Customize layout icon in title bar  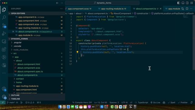(192, 3)
